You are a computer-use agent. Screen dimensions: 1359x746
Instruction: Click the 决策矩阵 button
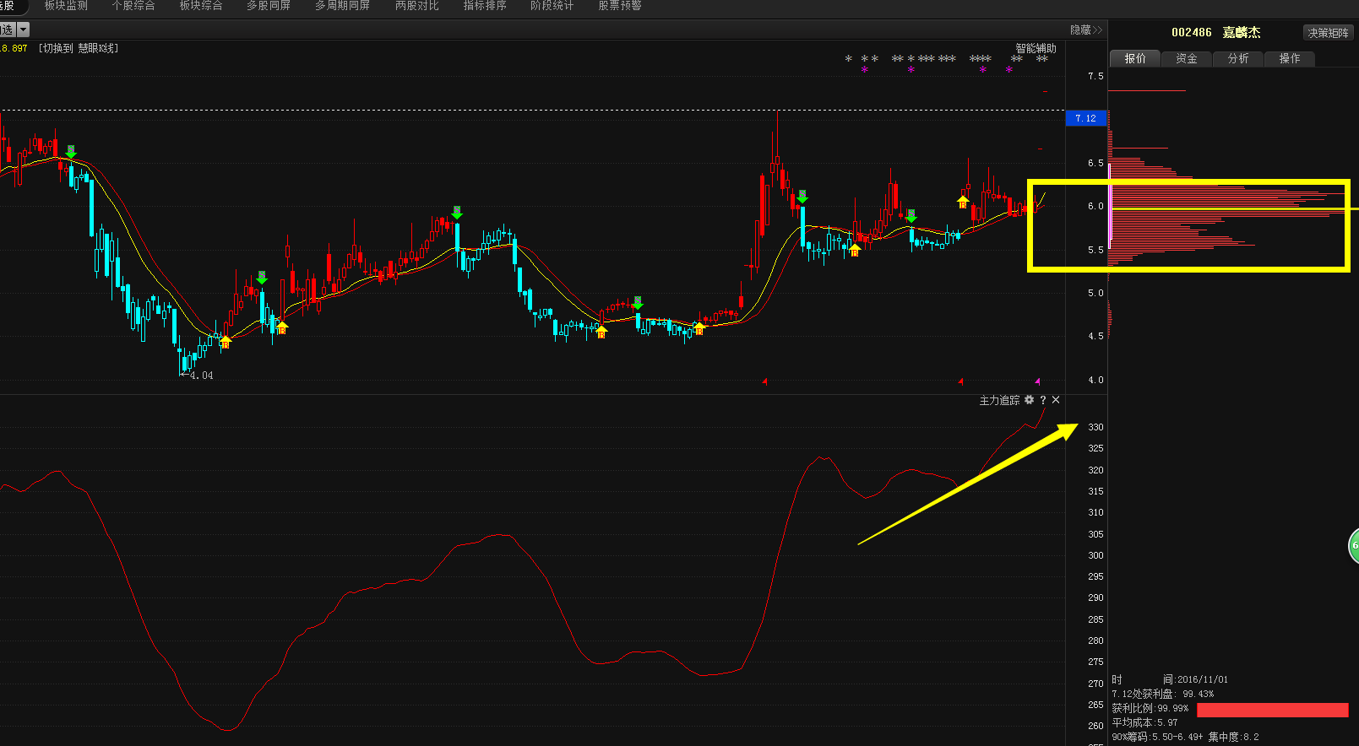click(x=1328, y=33)
